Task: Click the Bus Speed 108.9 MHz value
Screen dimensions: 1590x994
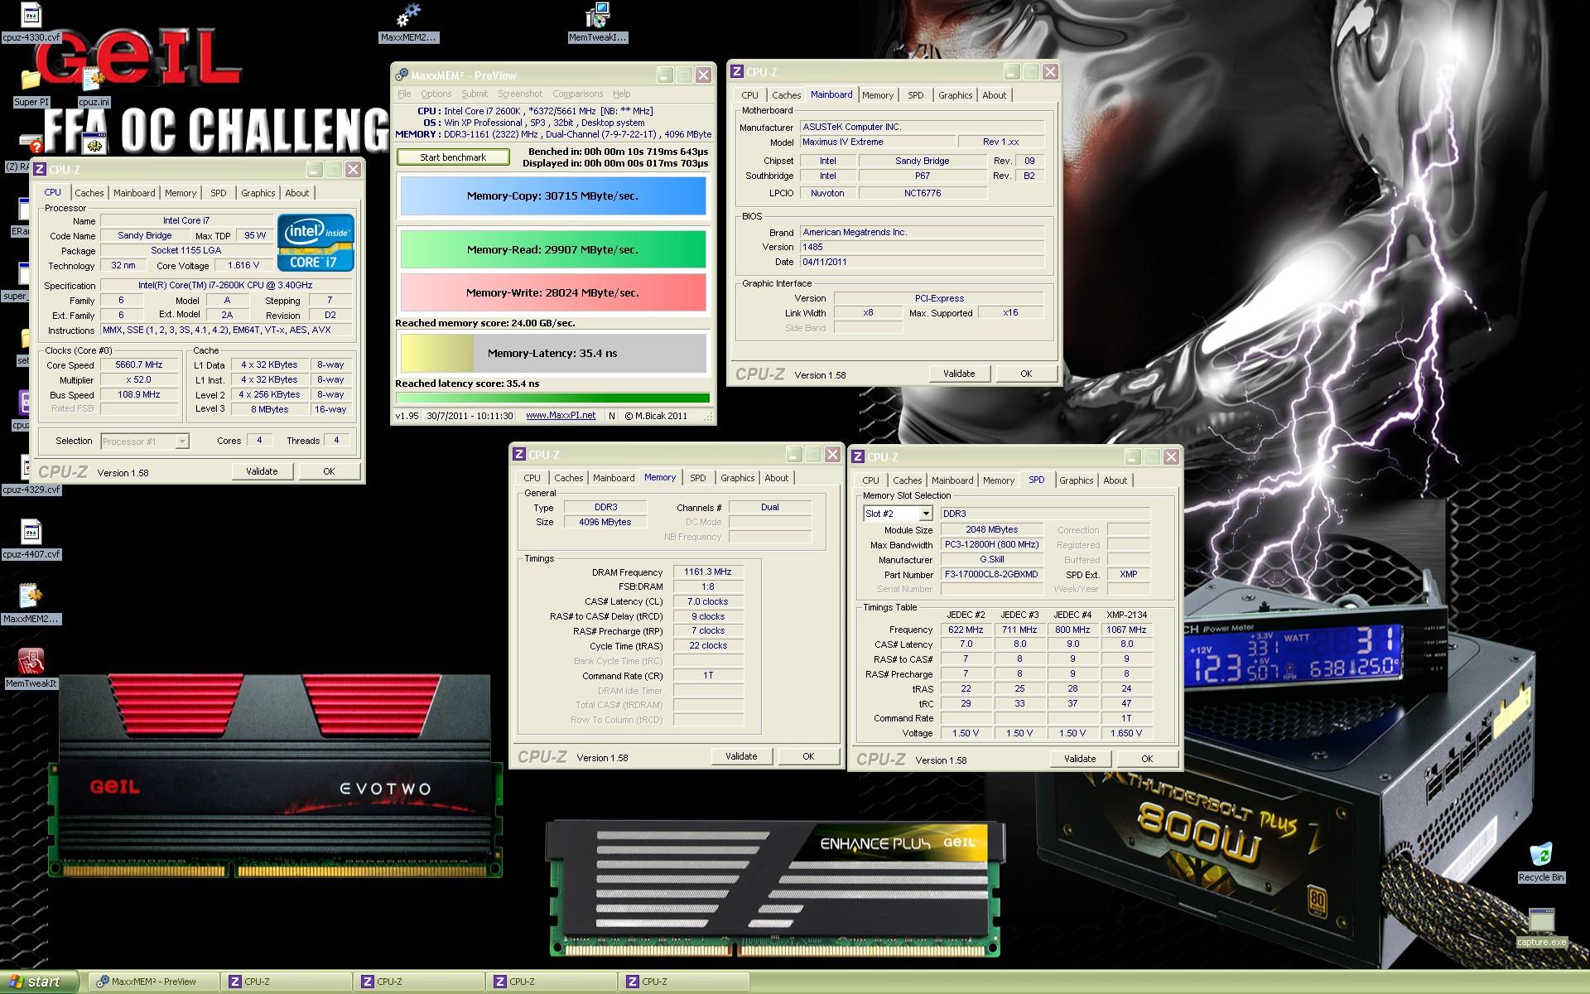Action: pos(139,395)
